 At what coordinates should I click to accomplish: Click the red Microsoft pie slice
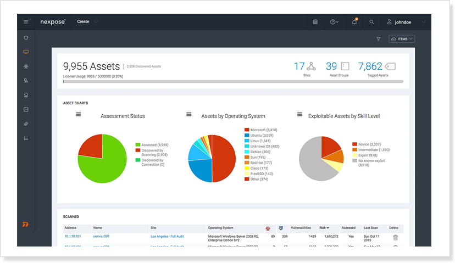(225, 159)
